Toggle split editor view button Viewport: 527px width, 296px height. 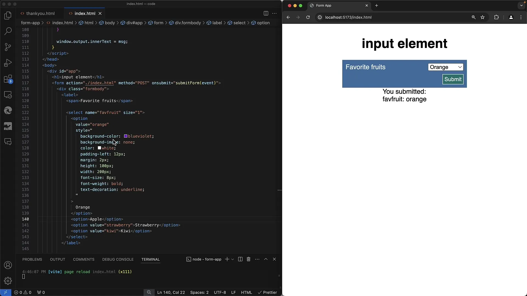click(266, 13)
